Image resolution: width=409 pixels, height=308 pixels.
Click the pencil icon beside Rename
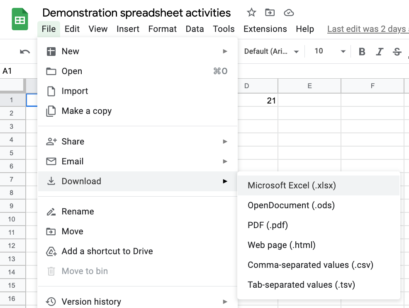pos(51,212)
